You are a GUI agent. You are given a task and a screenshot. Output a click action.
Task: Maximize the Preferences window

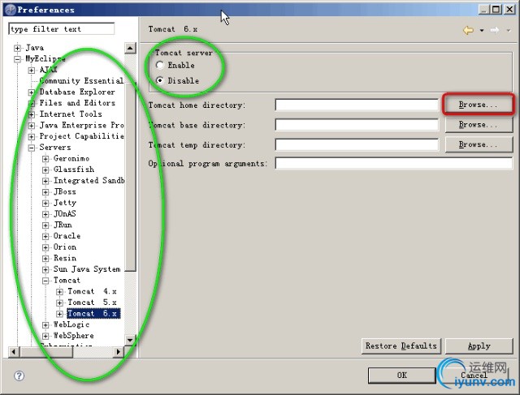point(496,9)
